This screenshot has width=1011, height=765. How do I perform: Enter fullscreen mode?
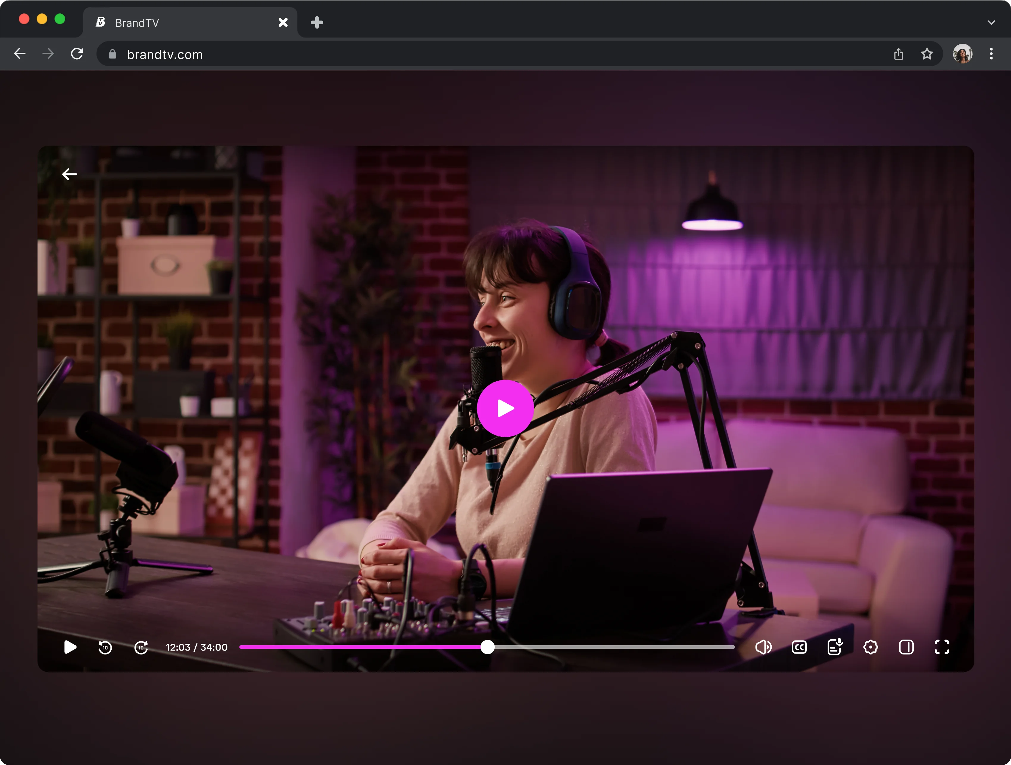click(942, 647)
